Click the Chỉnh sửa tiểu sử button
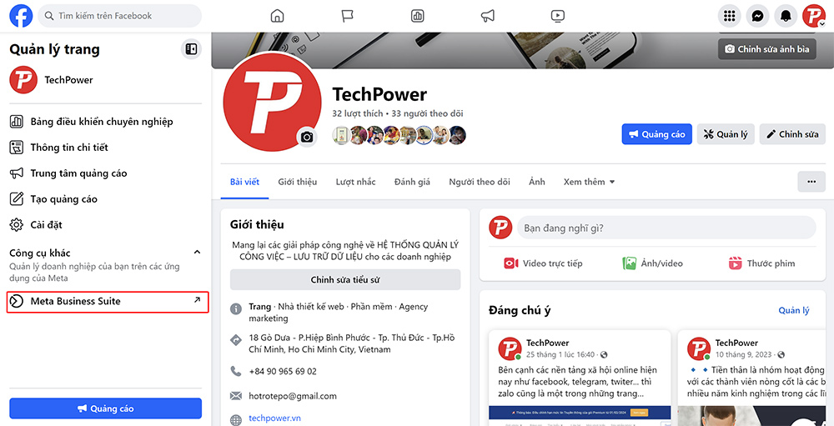Image resolution: width=834 pixels, height=426 pixels. pos(345,280)
